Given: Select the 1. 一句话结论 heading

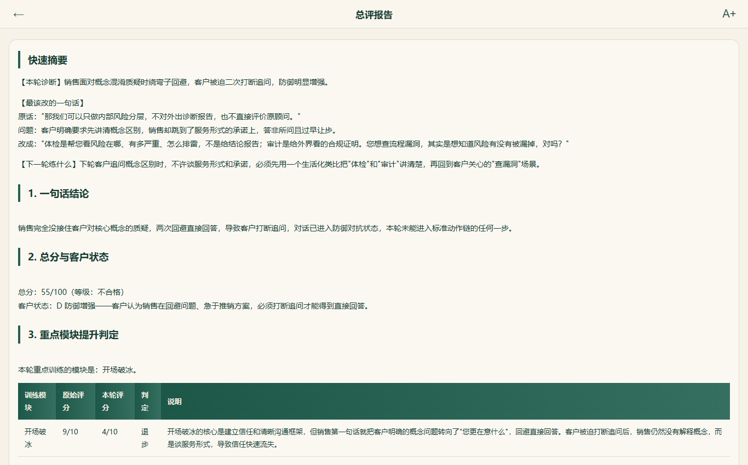Looking at the screenshot, I should point(59,194).
